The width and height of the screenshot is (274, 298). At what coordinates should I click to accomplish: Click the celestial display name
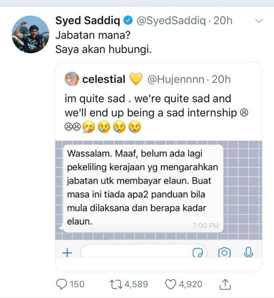pyautogui.click(x=104, y=79)
